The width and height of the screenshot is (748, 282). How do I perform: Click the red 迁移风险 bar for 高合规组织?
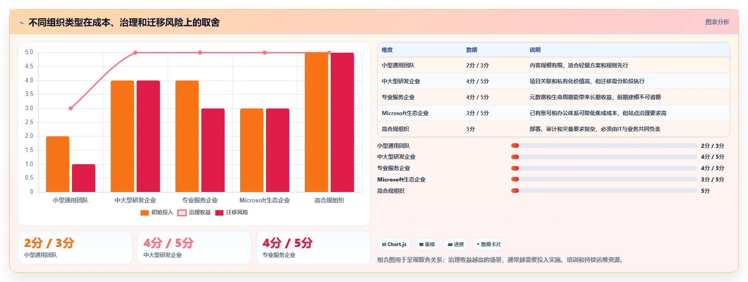[342, 122]
